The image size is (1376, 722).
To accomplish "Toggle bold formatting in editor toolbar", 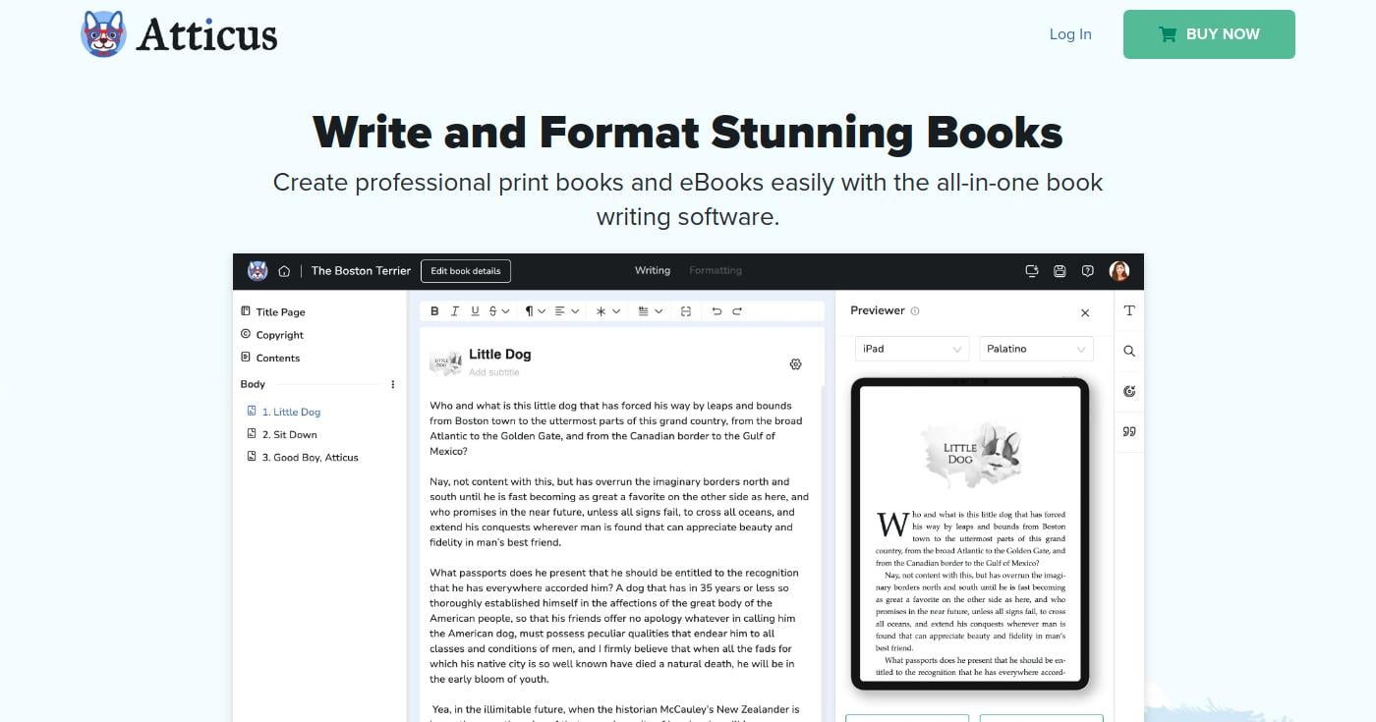I will click(435, 311).
